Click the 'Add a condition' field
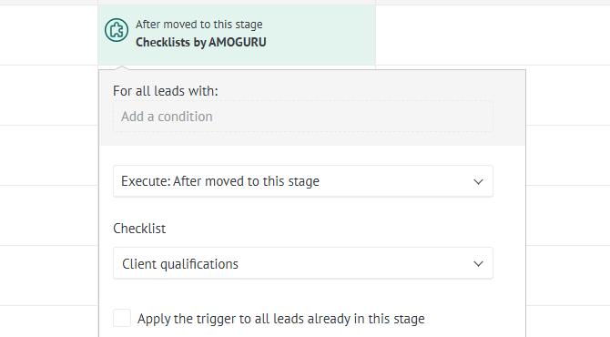The width and height of the screenshot is (610, 337). click(303, 117)
